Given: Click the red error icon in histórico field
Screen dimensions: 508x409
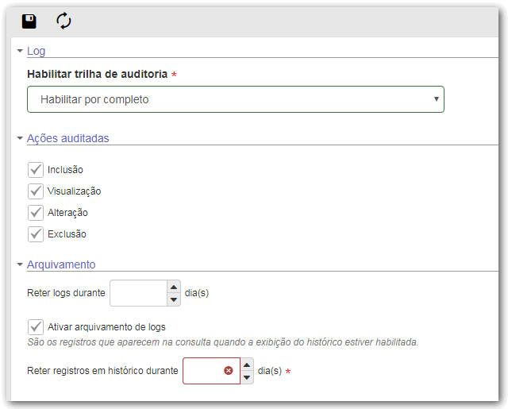Looking at the screenshot, I should coord(229,370).
